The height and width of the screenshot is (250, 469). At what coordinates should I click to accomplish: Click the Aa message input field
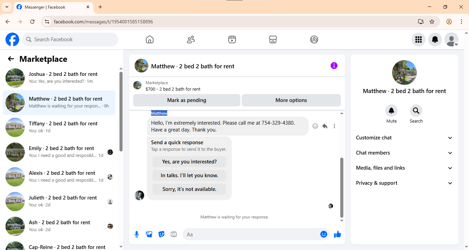(251, 234)
